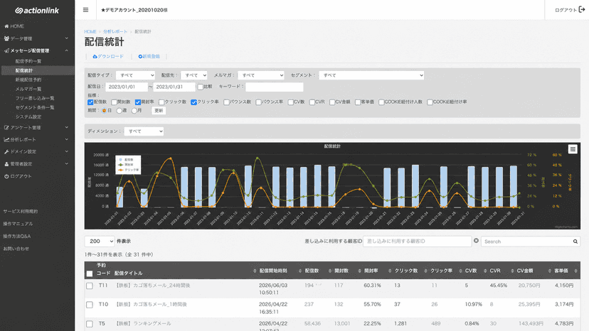Check the CVR checkbox

click(x=312, y=102)
